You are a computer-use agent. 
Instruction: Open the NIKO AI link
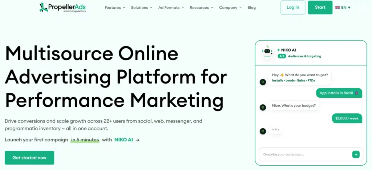point(124,140)
